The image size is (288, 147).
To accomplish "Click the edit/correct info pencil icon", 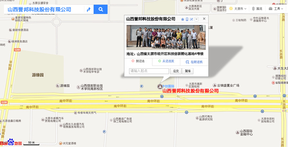I will (192, 19).
